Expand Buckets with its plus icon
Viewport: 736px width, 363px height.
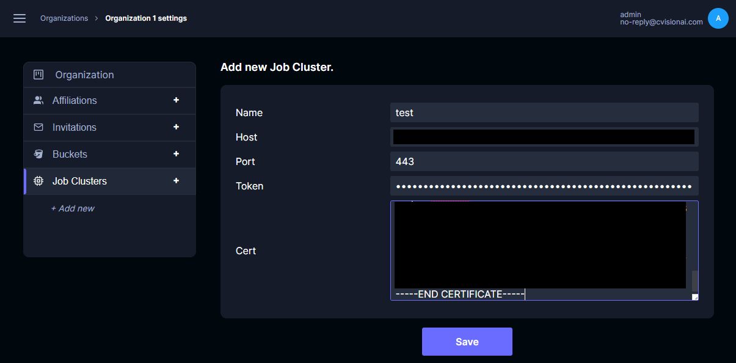point(176,154)
